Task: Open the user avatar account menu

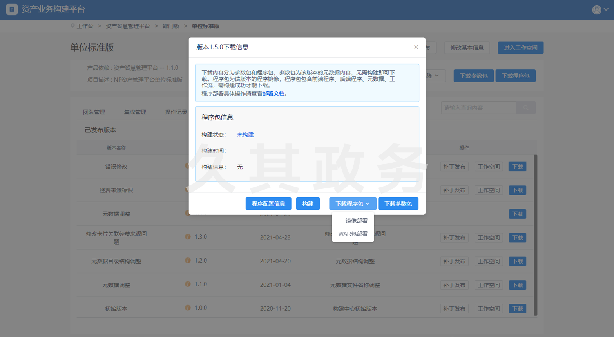Action: pyautogui.click(x=600, y=10)
